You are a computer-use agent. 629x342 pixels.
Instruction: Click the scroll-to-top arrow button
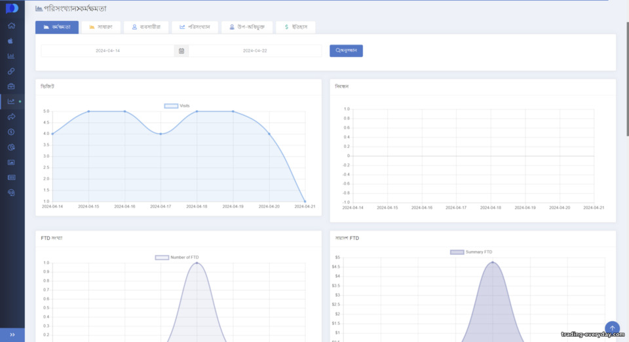tap(612, 328)
